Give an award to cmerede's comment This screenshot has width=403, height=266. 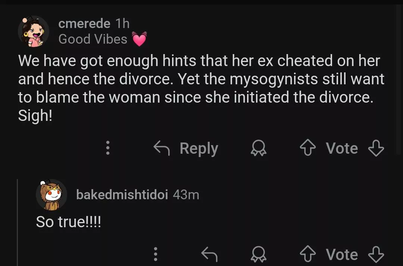pyautogui.click(x=258, y=148)
